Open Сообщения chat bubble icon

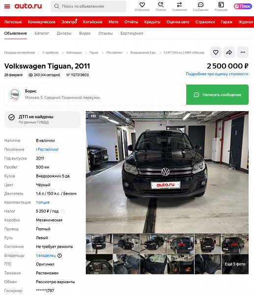click(x=200, y=5)
